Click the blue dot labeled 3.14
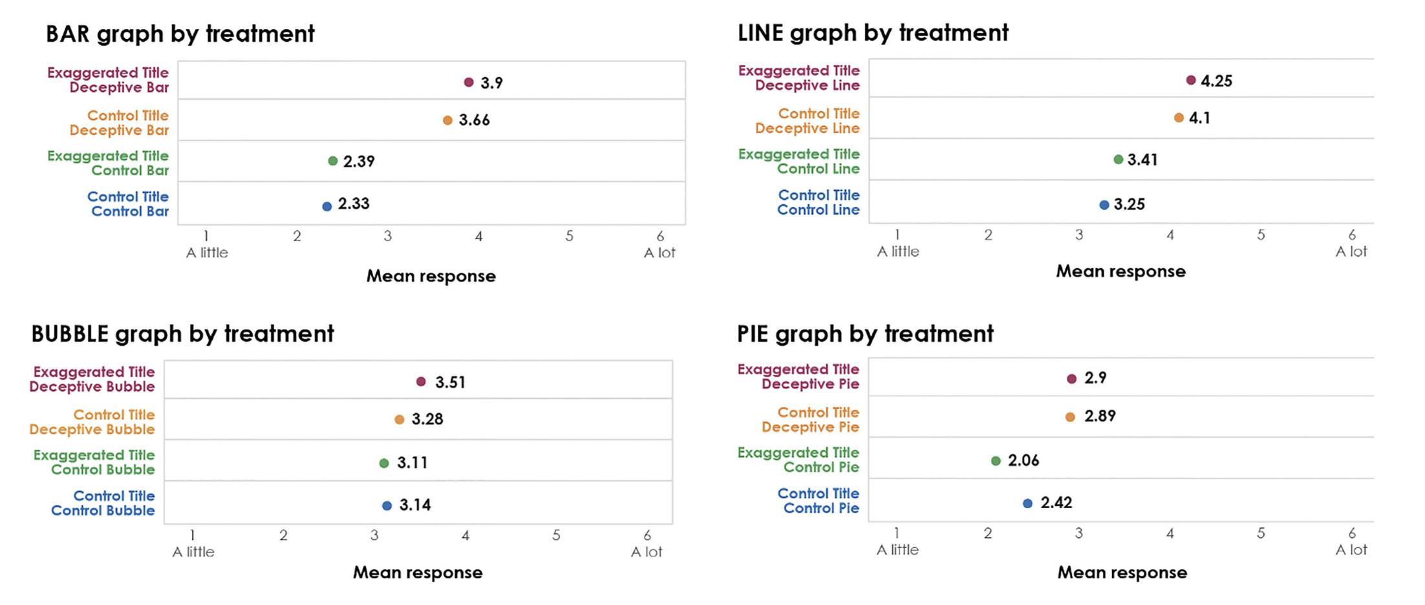 coord(387,505)
